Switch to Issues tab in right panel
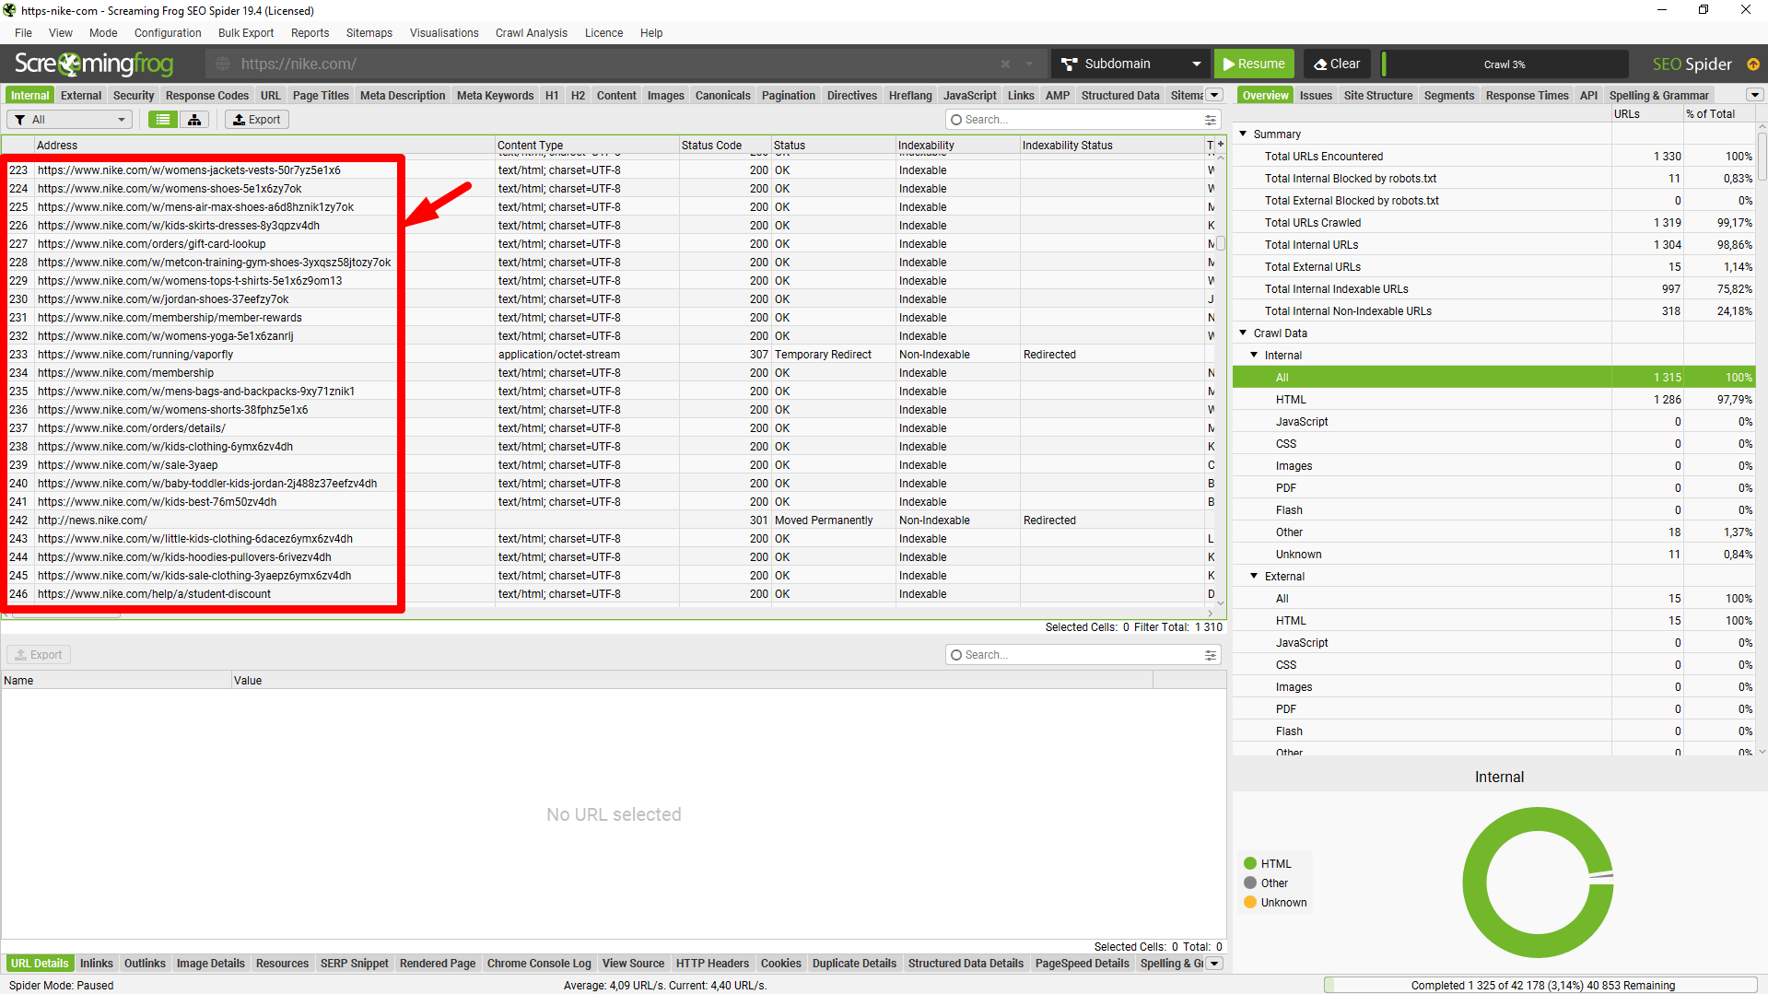 1316,95
